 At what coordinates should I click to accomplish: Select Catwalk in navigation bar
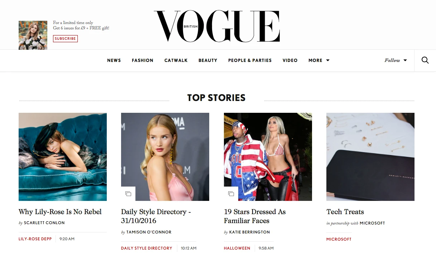coord(176,61)
